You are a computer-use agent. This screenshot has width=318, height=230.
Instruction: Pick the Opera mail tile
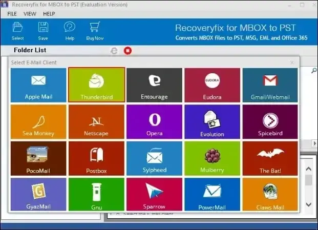coord(154,122)
